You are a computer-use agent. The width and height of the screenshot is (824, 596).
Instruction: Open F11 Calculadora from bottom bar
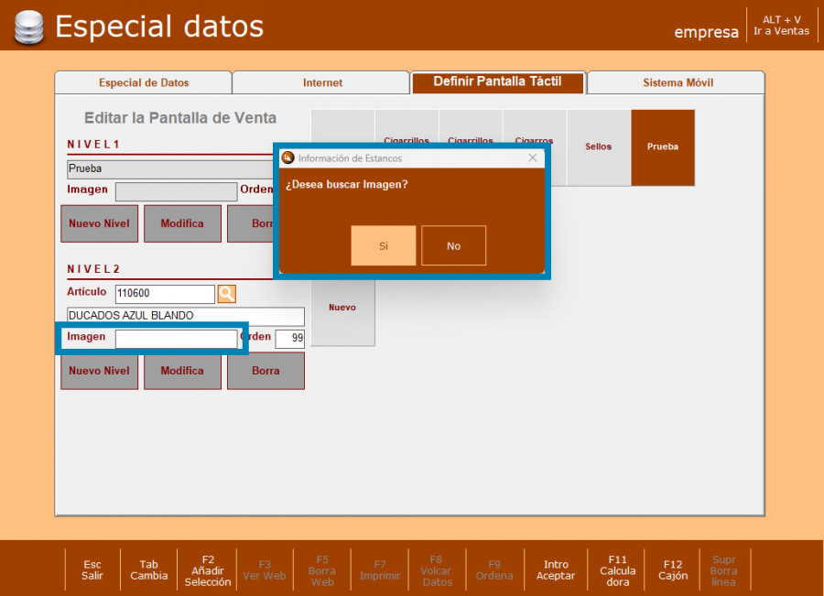click(618, 570)
